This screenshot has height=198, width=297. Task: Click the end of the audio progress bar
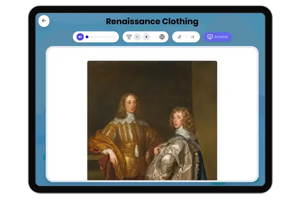[114, 37]
